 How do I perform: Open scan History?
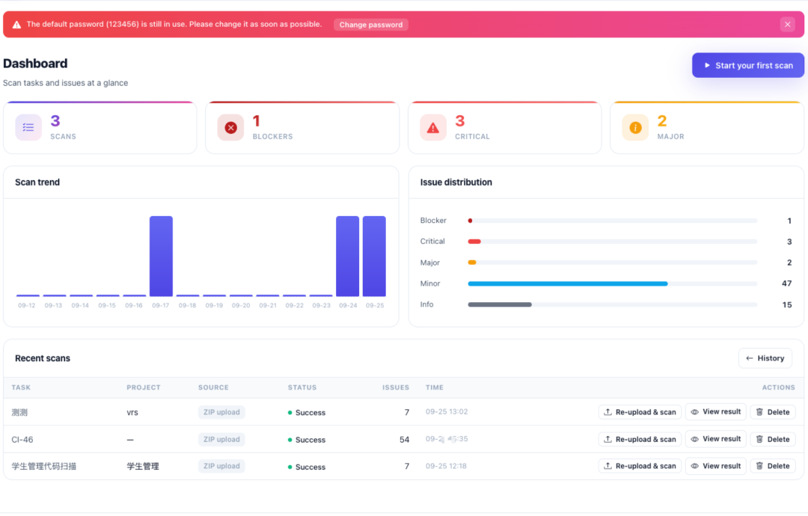(765, 358)
